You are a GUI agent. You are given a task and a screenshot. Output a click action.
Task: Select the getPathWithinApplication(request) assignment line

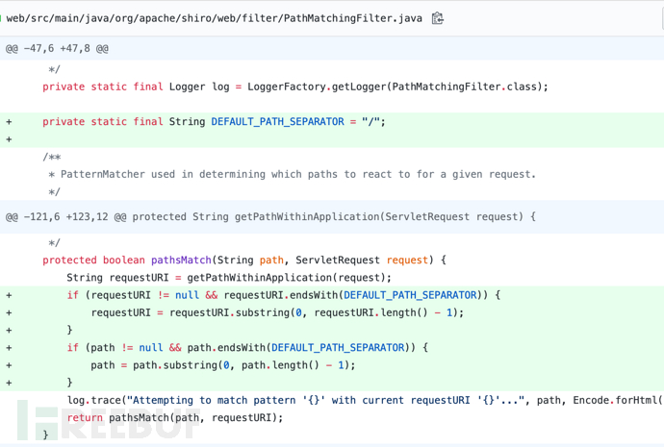click(x=229, y=278)
